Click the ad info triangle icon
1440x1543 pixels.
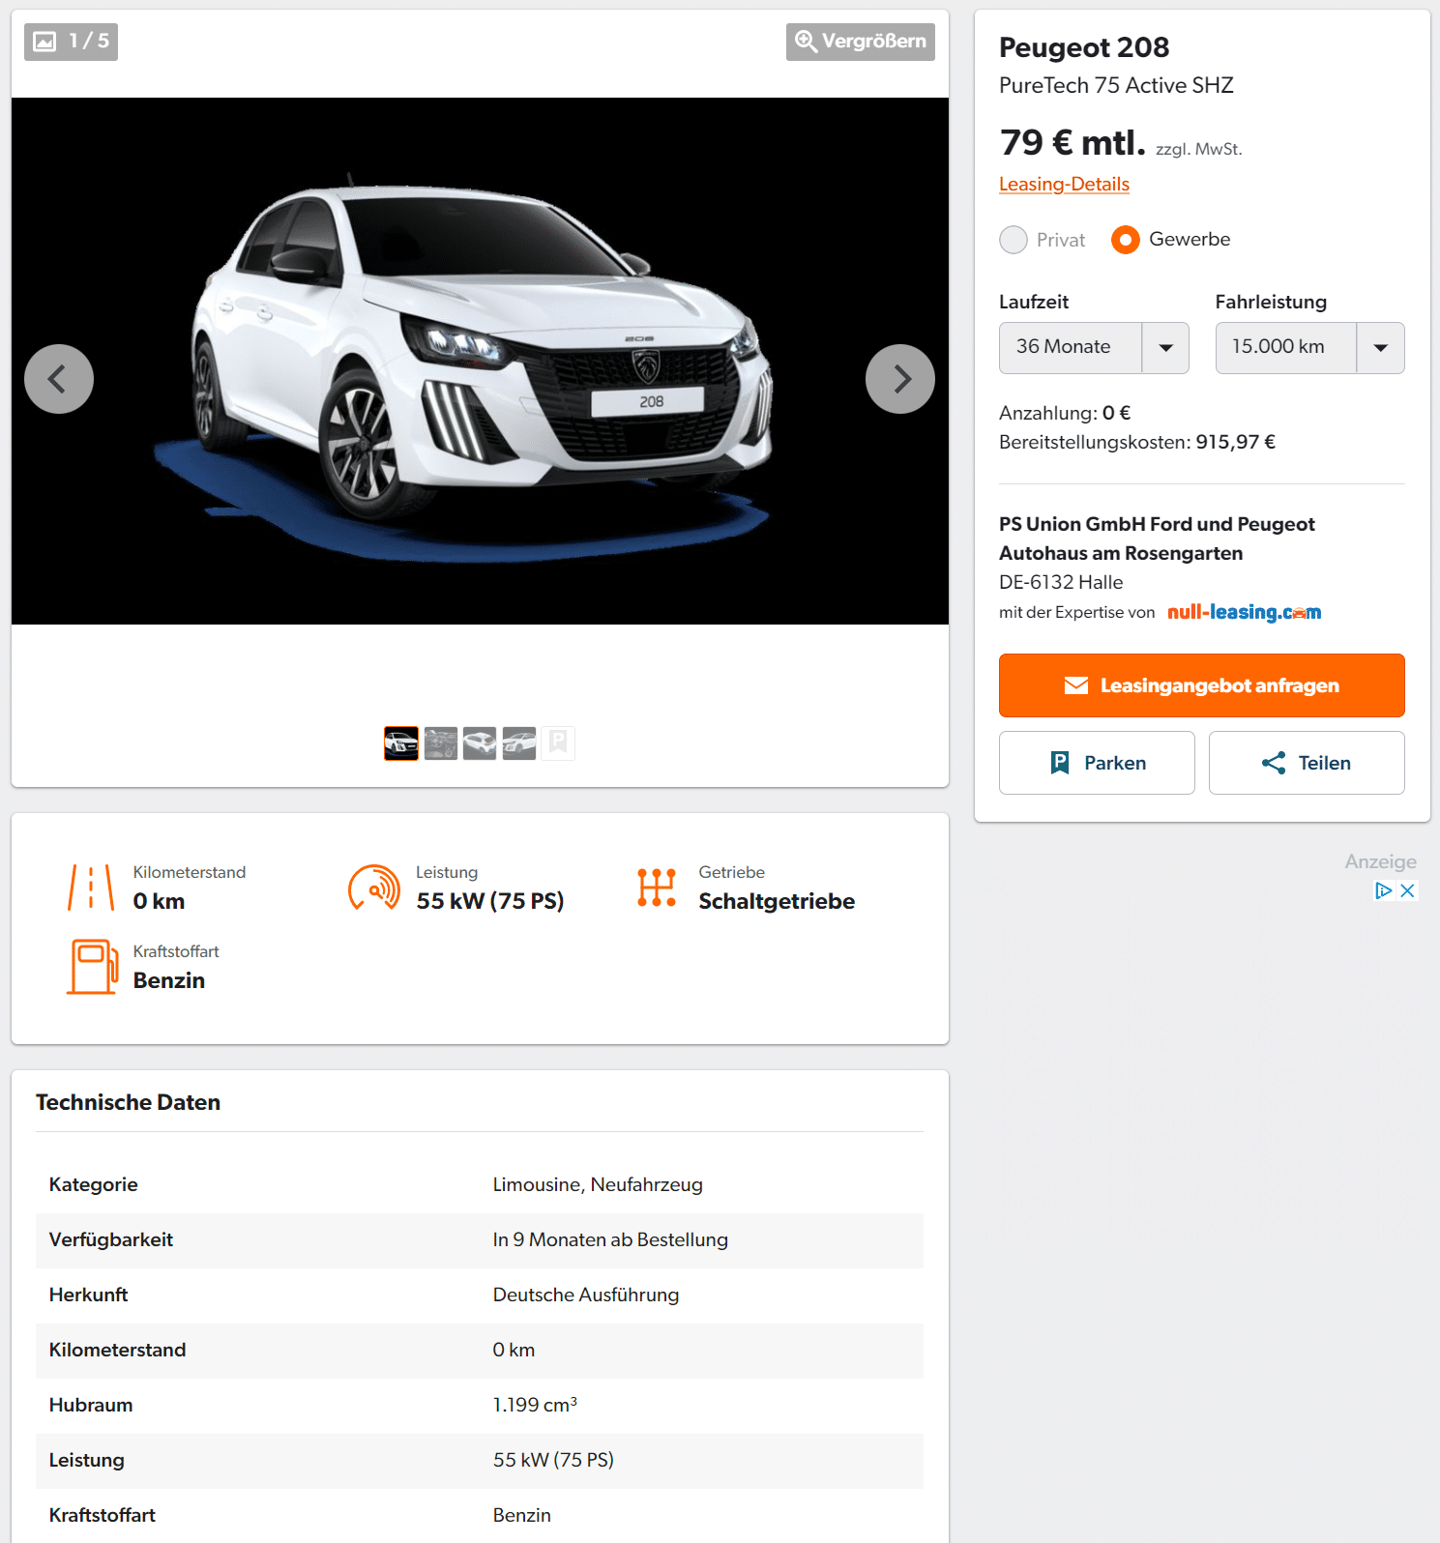(x=1384, y=890)
